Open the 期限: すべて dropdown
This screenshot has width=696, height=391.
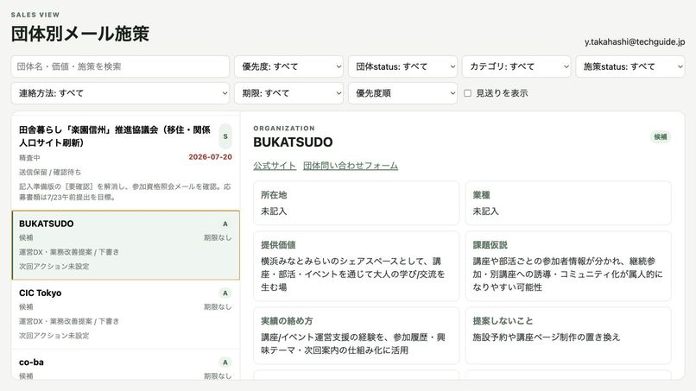pos(288,93)
